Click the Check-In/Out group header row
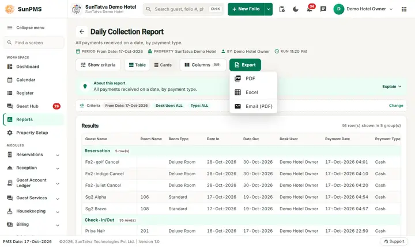The width and height of the screenshot is (415, 247). coord(241,220)
